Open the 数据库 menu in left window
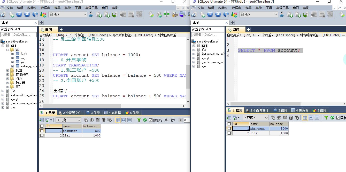The height and width of the screenshot is (172, 346). coord(45,8)
